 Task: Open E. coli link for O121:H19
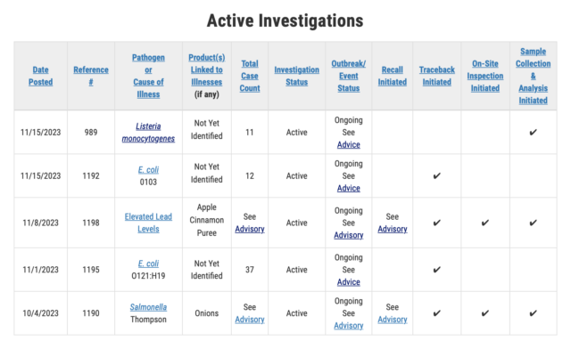pyautogui.click(x=148, y=264)
